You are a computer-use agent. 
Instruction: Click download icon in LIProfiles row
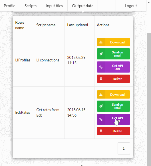101,42
